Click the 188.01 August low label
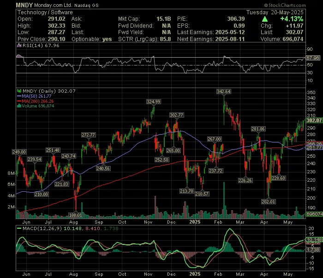The height and width of the screenshot is (278, 323). click(x=75, y=215)
